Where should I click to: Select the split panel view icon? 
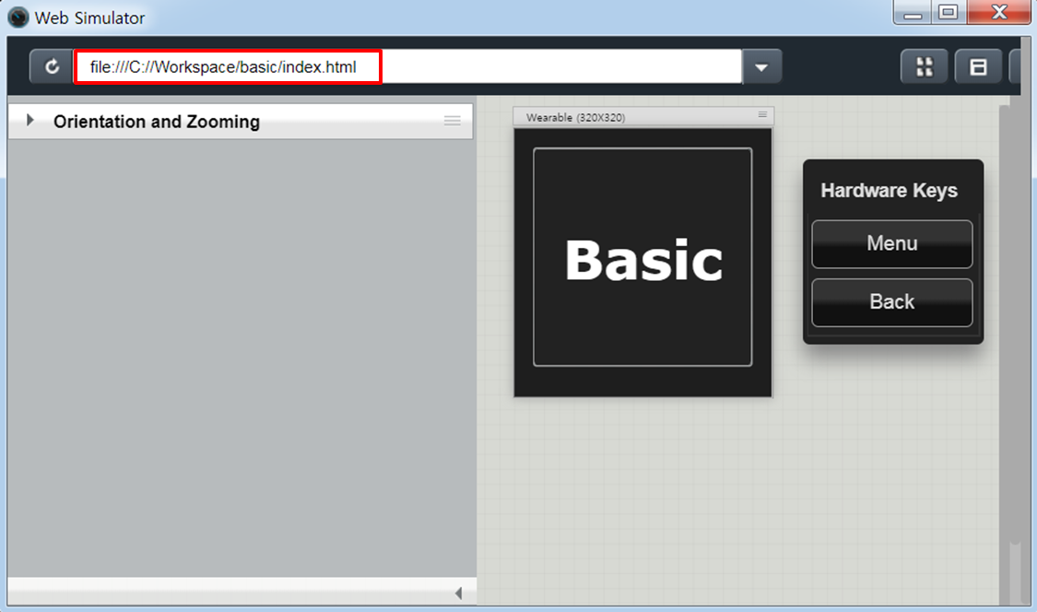coord(978,65)
